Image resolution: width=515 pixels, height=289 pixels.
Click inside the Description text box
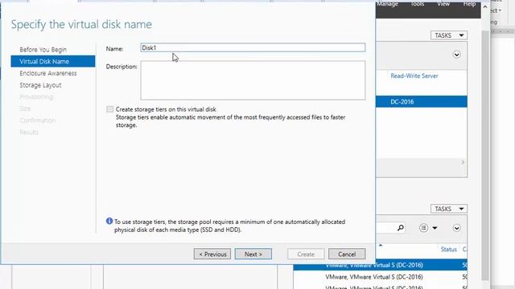coord(253,80)
